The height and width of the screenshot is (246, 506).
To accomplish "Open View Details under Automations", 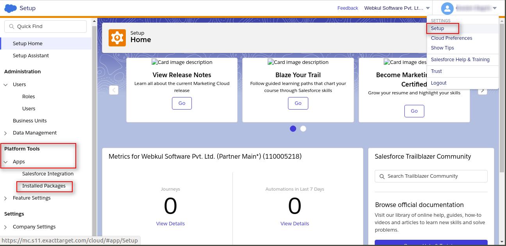I will 295,224.
